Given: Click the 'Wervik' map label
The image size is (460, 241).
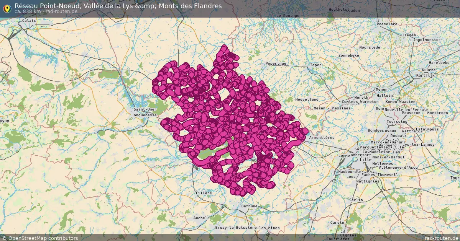Looking at the screenshot, I should 361,98.
